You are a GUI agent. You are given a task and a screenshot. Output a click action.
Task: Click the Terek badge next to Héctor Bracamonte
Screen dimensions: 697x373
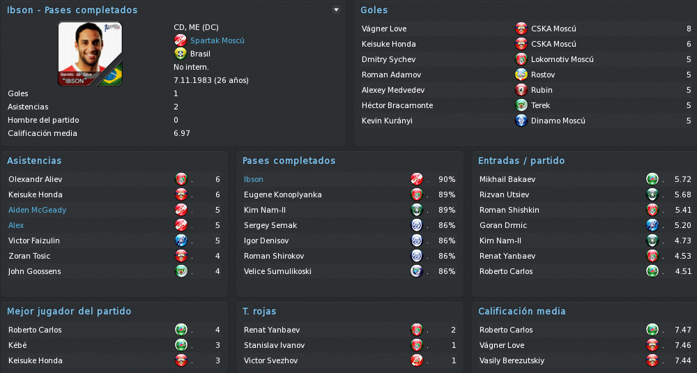click(x=521, y=105)
